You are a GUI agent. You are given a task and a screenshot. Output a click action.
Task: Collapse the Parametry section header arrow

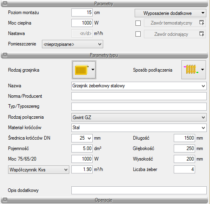[5, 3]
